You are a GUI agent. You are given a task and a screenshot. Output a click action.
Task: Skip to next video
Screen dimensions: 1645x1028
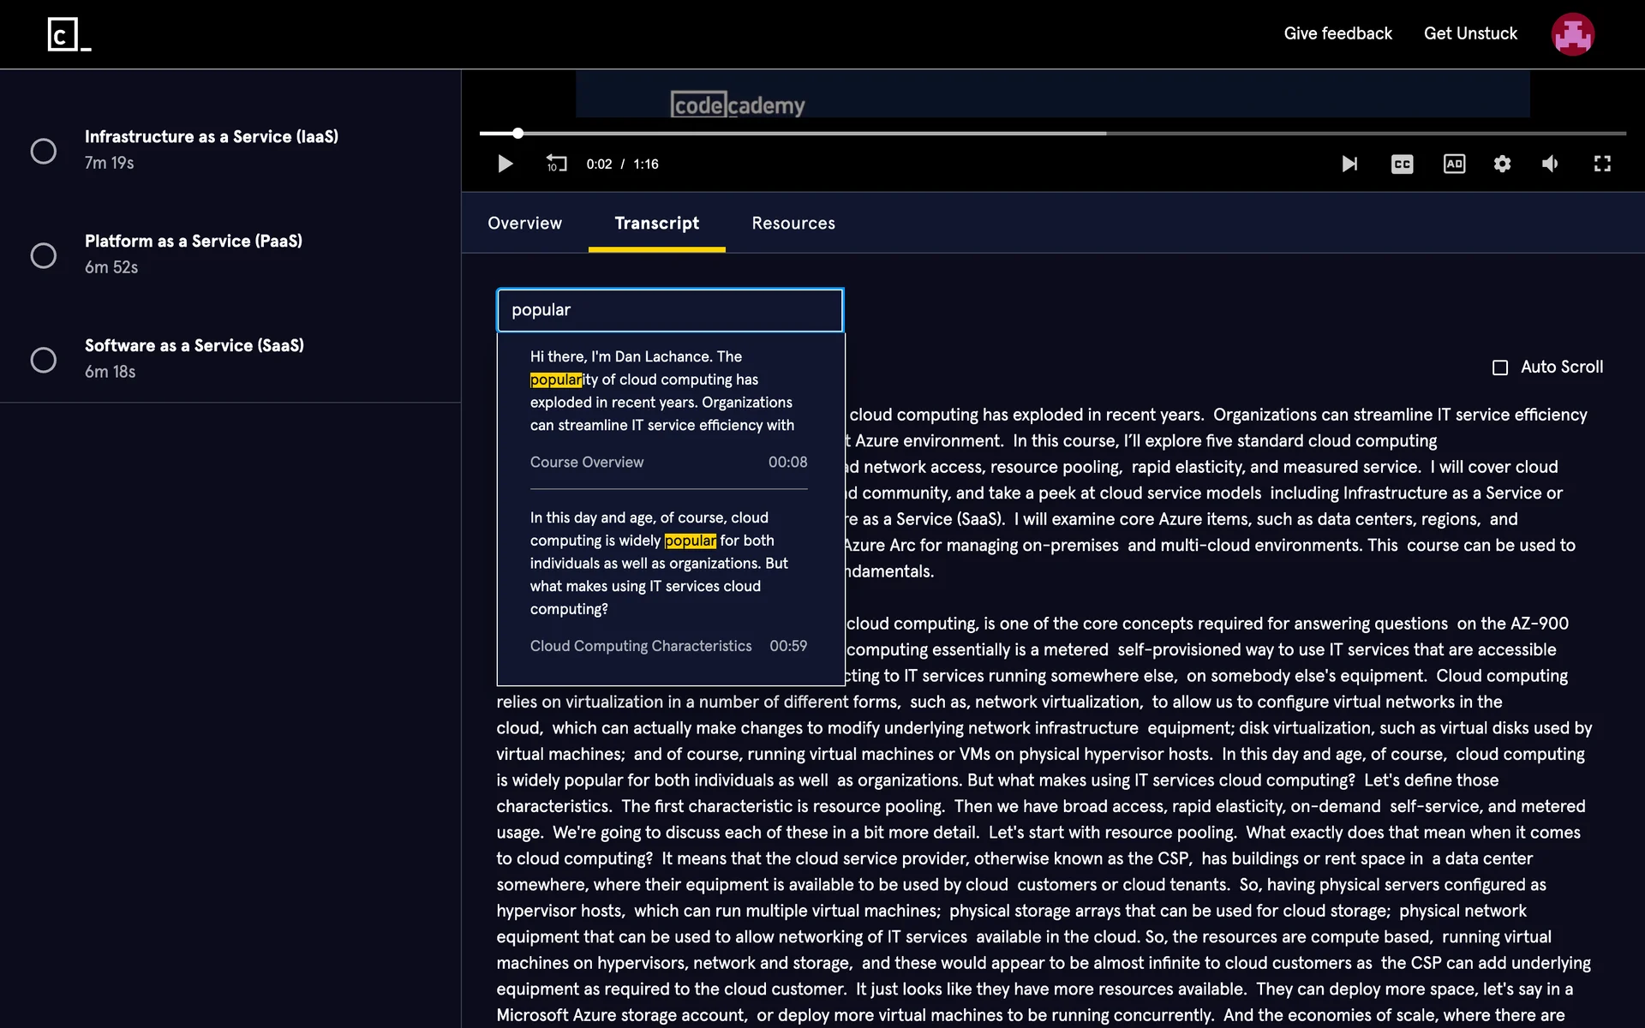pos(1349,164)
